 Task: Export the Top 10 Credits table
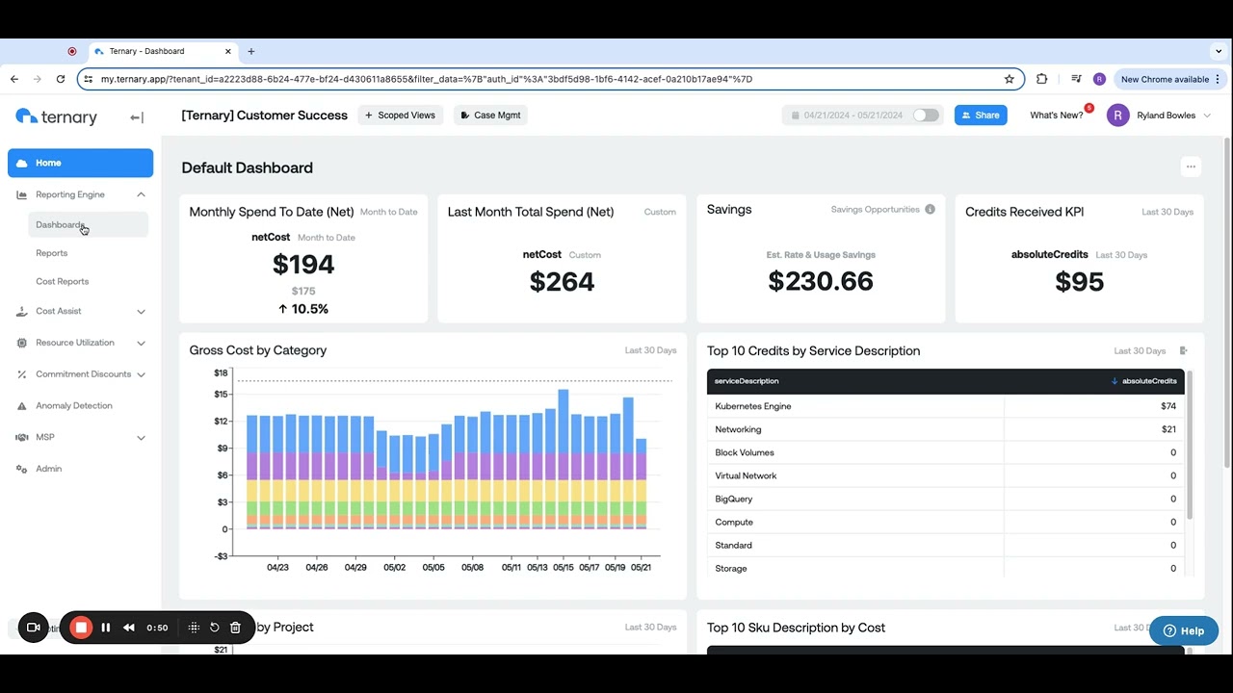click(1184, 350)
